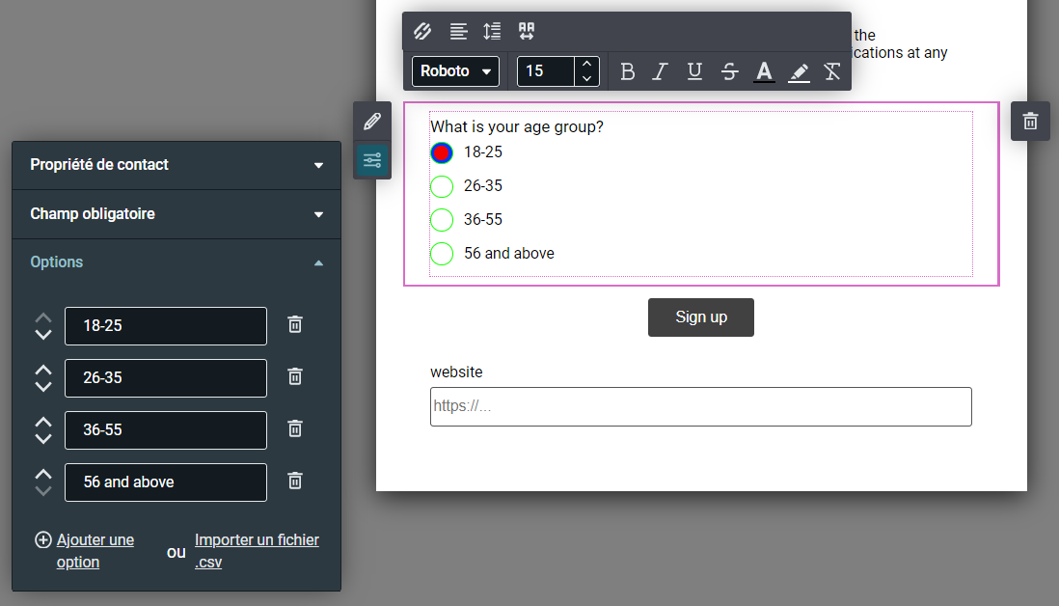Toggle strikethrough formatting
The width and height of the screenshot is (1059, 606).
coord(729,71)
